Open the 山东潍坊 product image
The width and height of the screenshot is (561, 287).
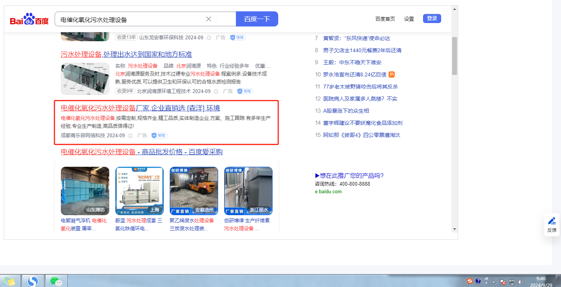(85, 191)
